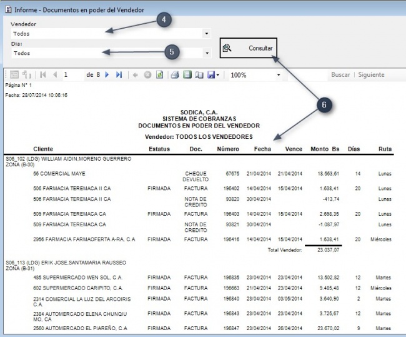
Task: Click the Buscar link
Action: [x=340, y=74]
